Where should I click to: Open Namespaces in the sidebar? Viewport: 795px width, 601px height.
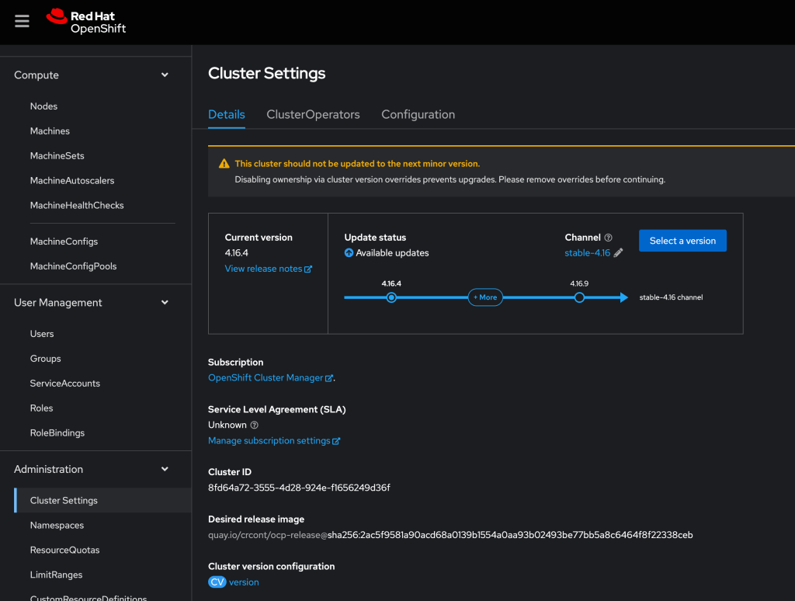point(57,526)
